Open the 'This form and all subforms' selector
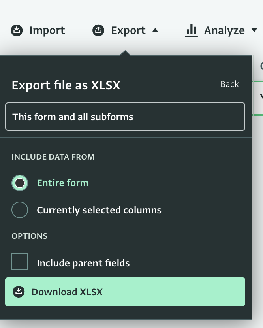This screenshot has width=263, height=328. pyautogui.click(x=125, y=117)
